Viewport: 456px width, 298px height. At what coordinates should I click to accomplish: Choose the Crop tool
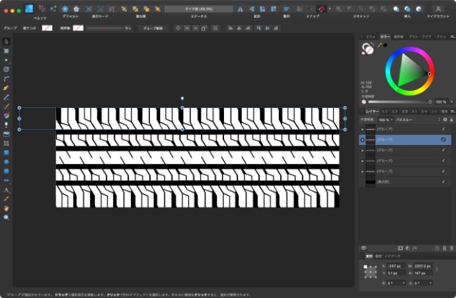(x=7, y=142)
